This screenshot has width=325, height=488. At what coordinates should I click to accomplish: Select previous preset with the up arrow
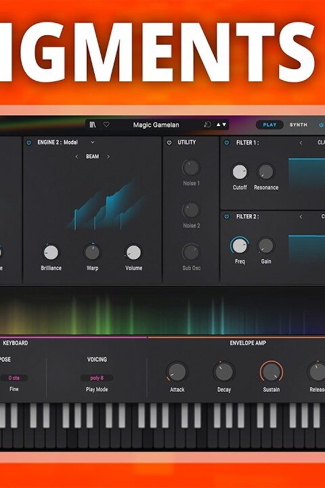[218, 125]
